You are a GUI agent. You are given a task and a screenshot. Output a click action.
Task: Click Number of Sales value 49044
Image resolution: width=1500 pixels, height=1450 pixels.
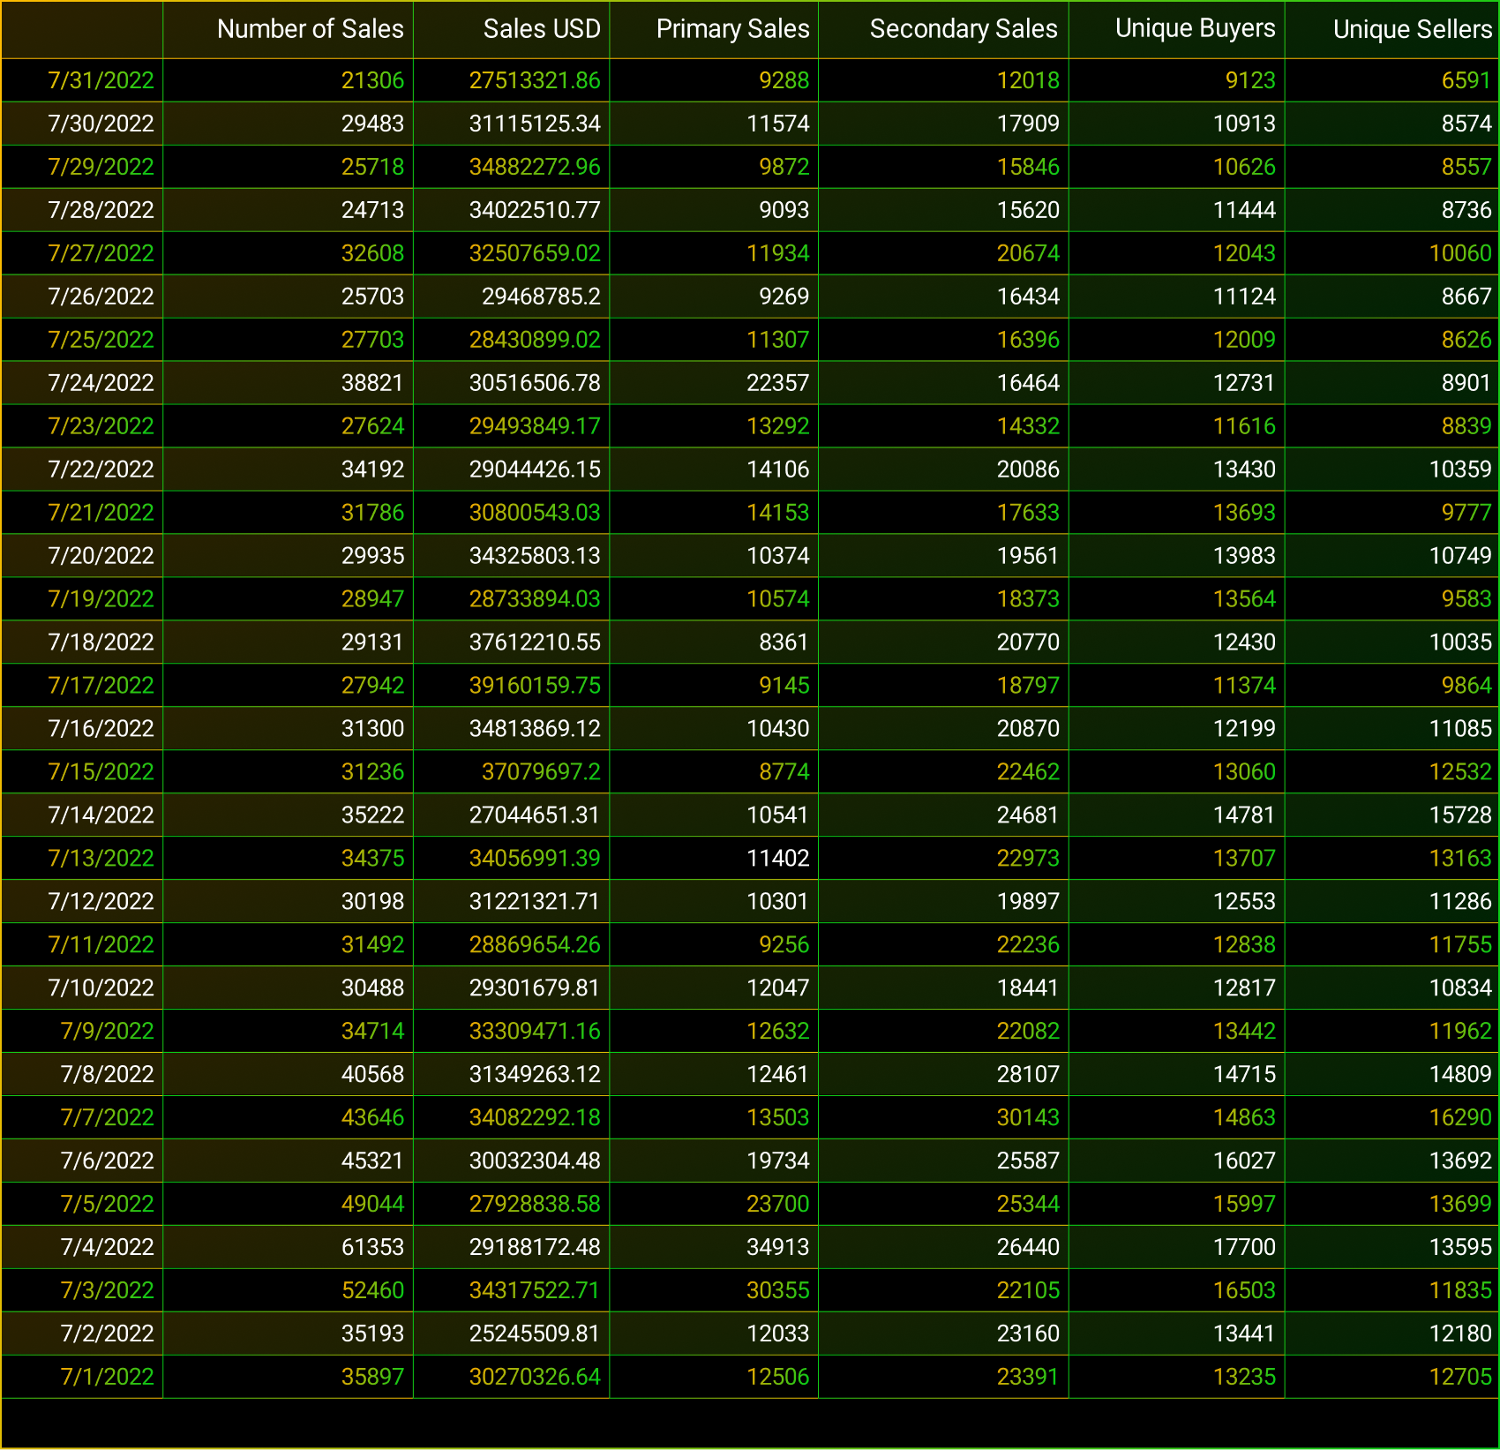pyautogui.click(x=289, y=1205)
